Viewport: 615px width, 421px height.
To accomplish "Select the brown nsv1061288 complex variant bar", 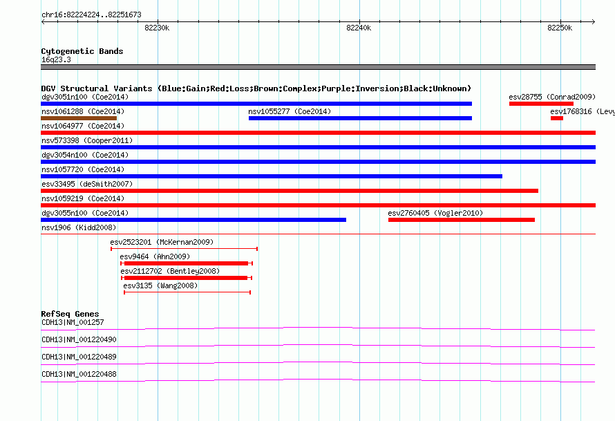I will (x=79, y=118).
